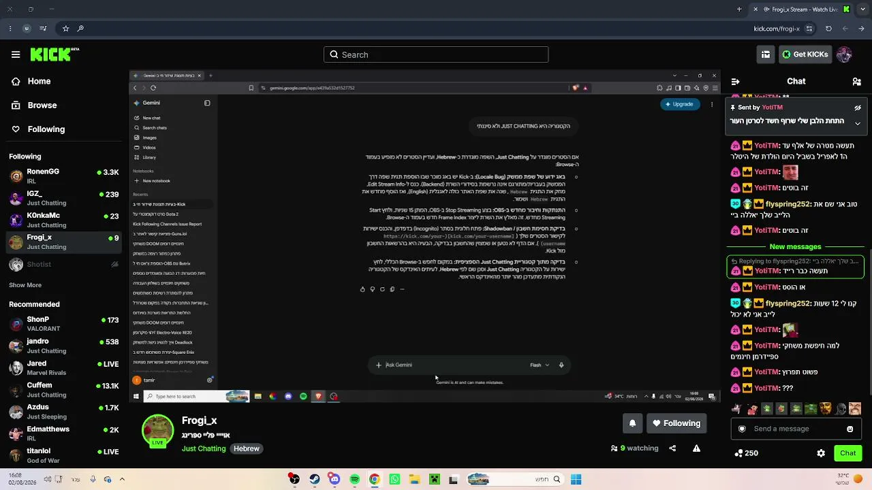The image size is (872, 490).
Task: Click the kick.com/frogi-x address bar
Action: pyautogui.click(x=777, y=29)
